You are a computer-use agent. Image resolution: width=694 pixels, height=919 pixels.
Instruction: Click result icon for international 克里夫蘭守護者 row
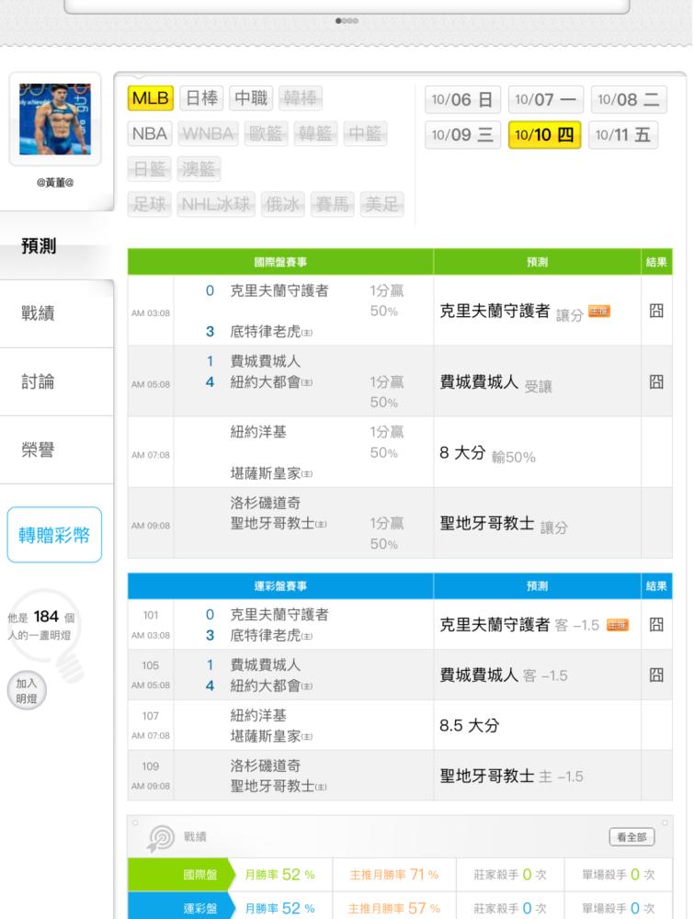tap(656, 311)
